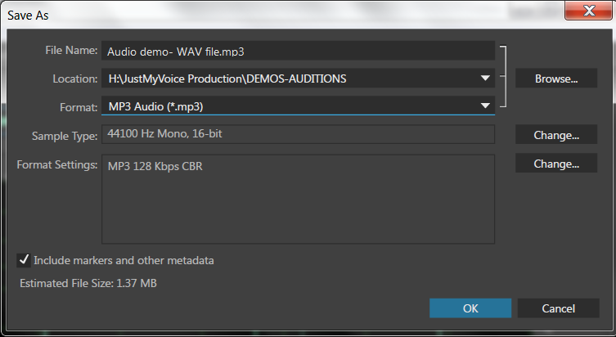This screenshot has height=337, width=616.
Task: Click Change... beside Format Settings
Action: point(556,164)
